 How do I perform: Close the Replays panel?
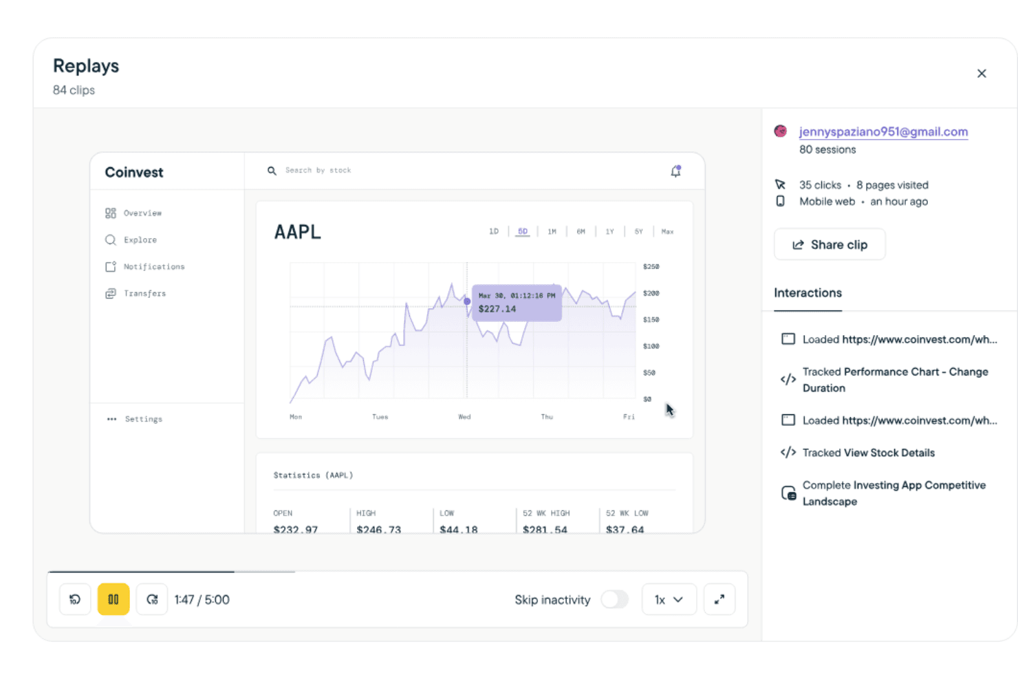coord(982,74)
